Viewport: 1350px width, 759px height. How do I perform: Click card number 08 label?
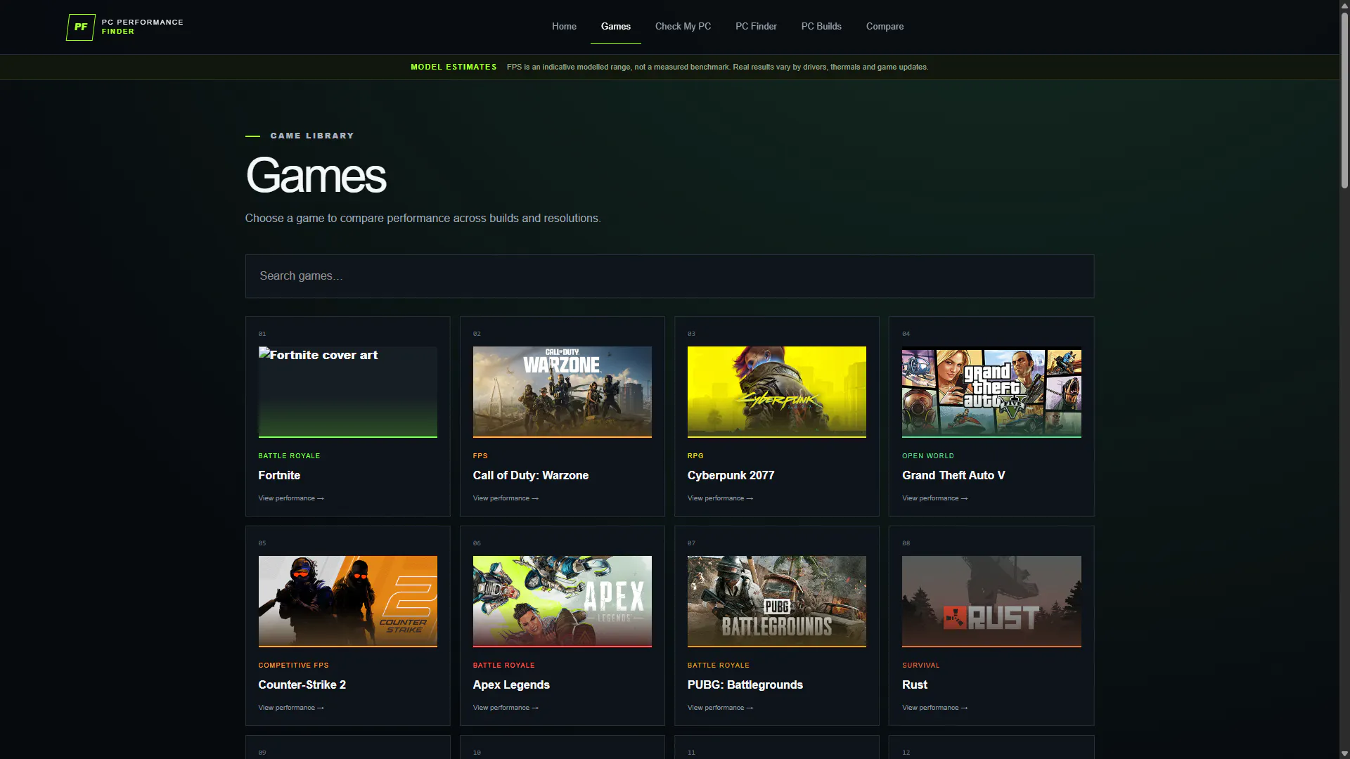pyautogui.click(x=906, y=543)
